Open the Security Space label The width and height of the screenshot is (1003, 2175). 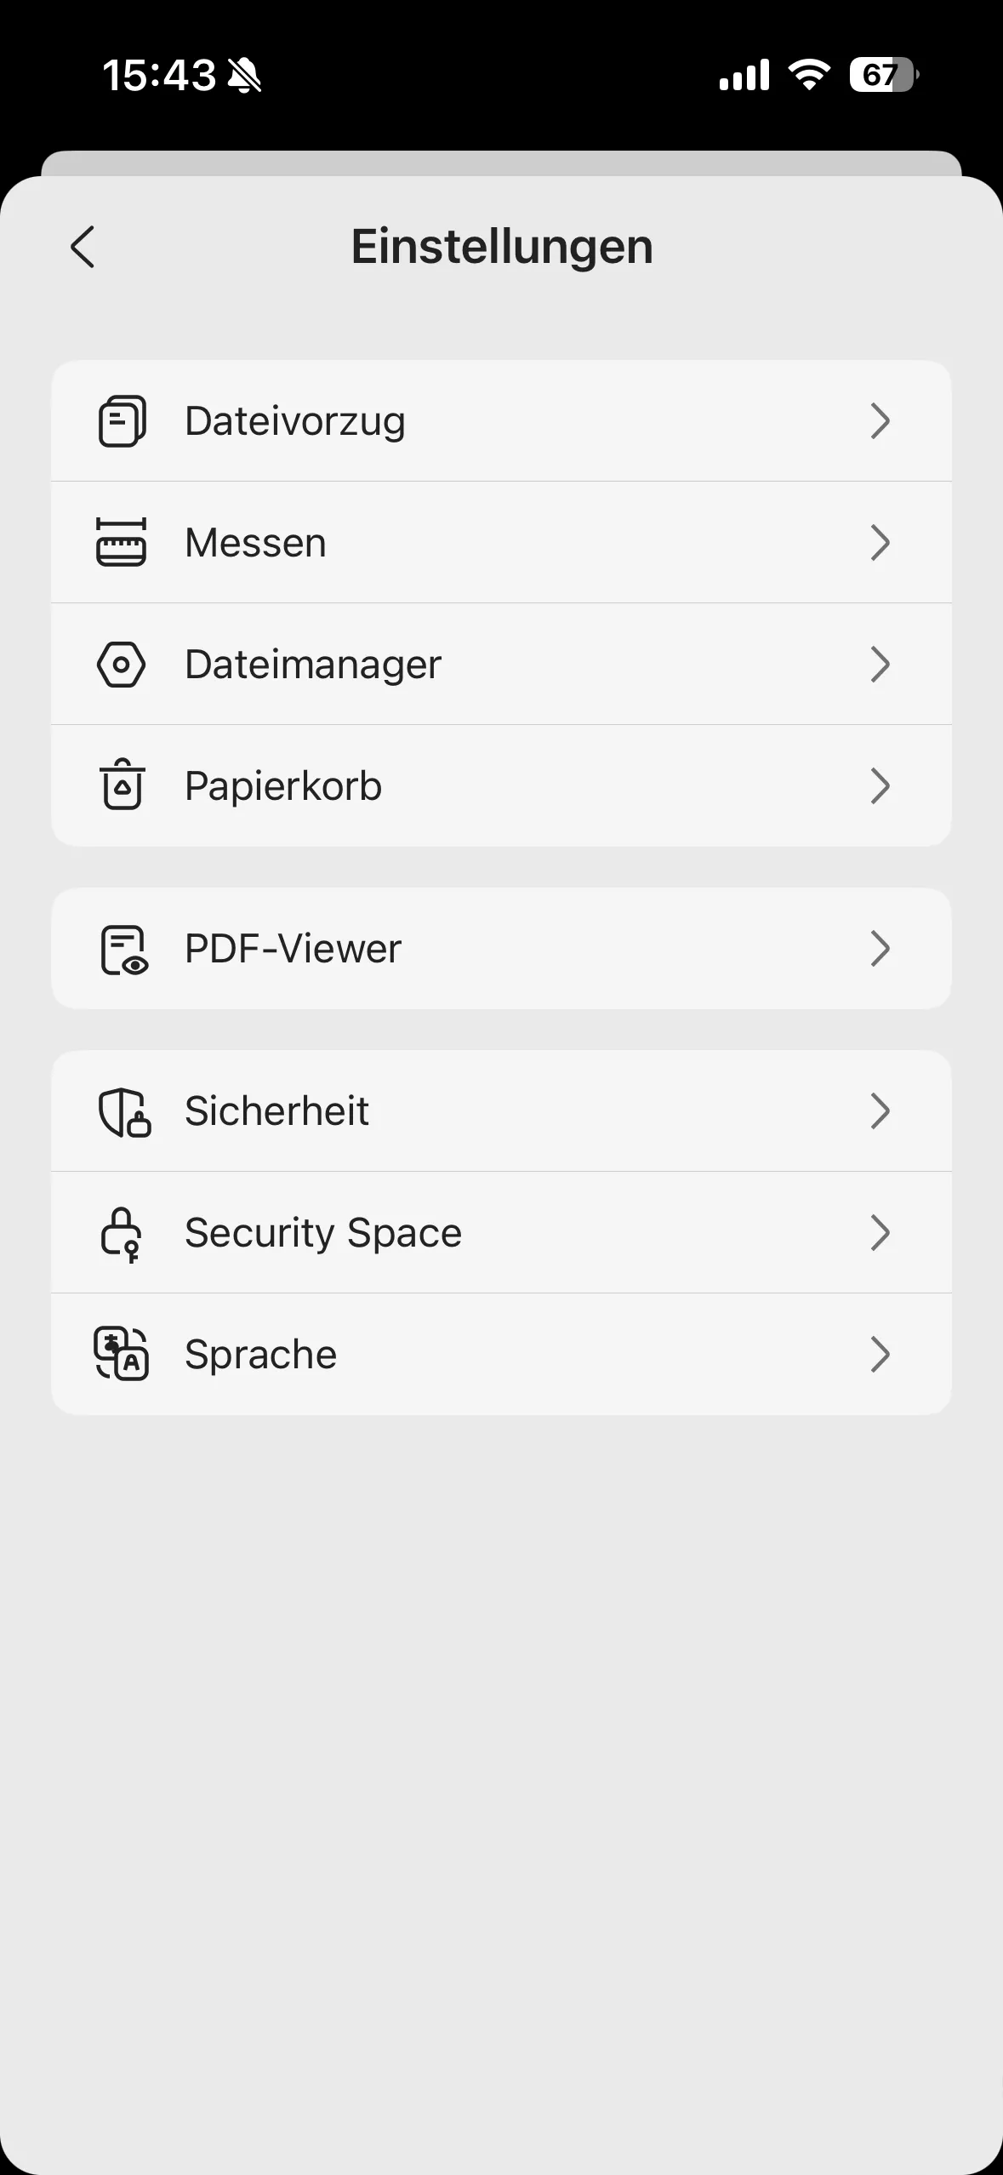[x=323, y=1233]
